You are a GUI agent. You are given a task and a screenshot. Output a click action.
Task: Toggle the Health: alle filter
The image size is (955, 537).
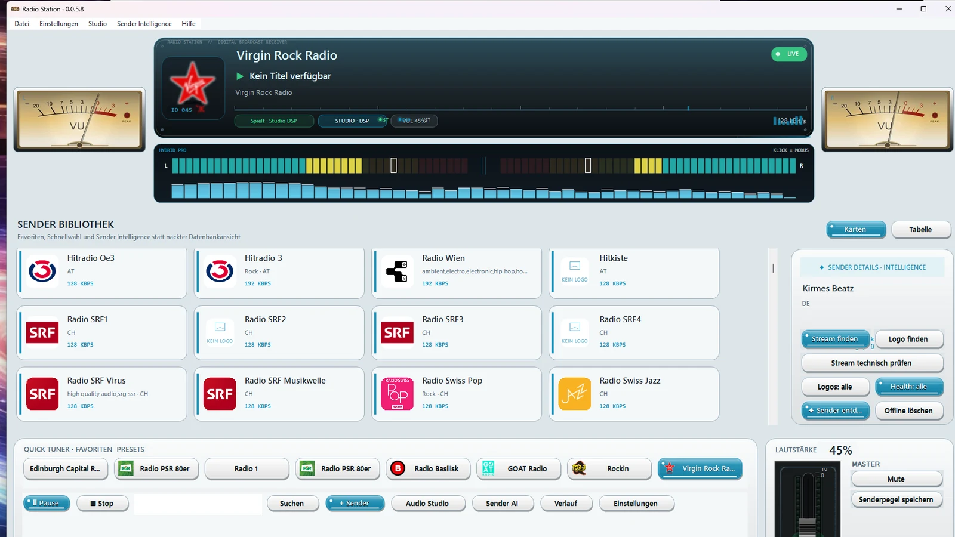909,387
